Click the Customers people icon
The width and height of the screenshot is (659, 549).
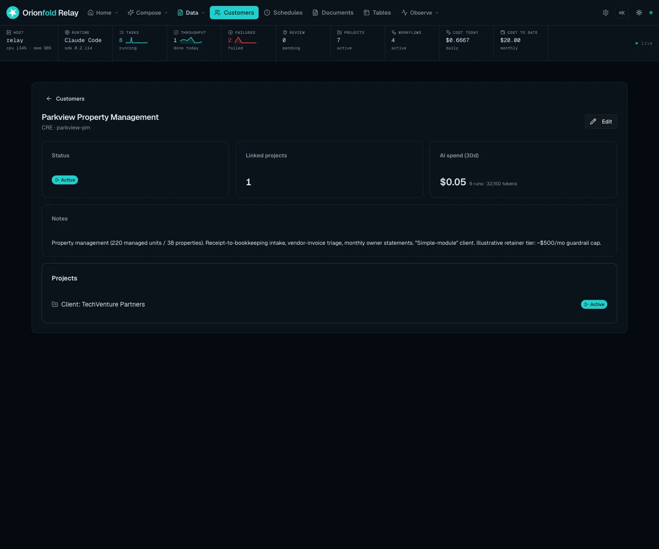pyautogui.click(x=217, y=13)
